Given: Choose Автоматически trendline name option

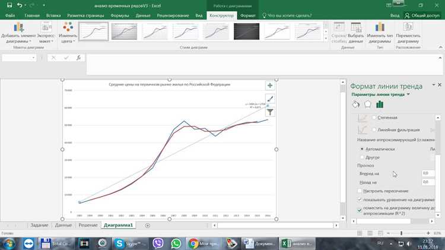Looking at the screenshot, I should (362, 149).
